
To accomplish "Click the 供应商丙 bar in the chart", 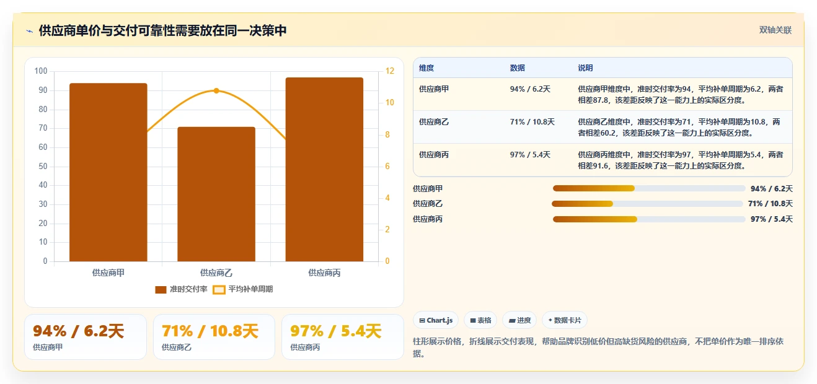I will tap(324, 169).
